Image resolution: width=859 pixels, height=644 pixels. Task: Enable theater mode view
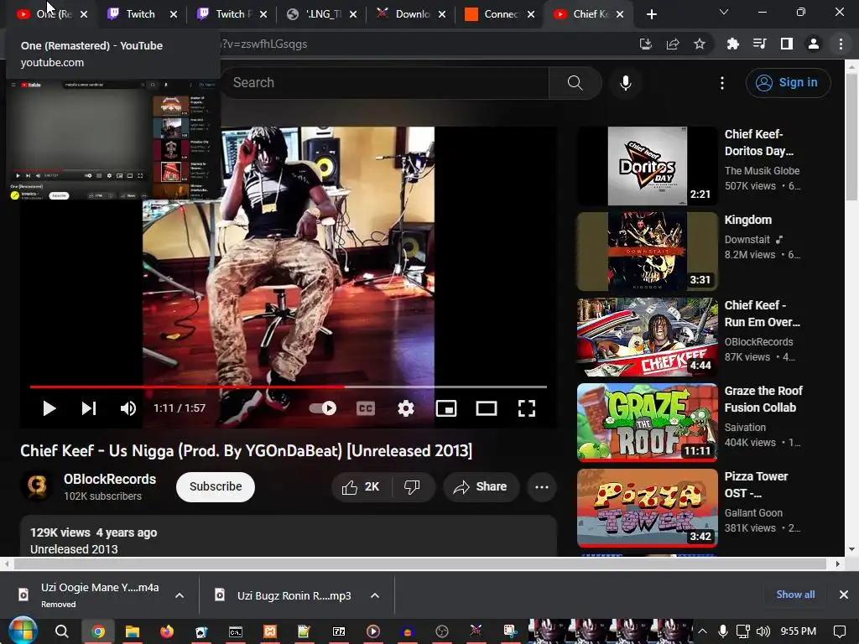point(487,408)
